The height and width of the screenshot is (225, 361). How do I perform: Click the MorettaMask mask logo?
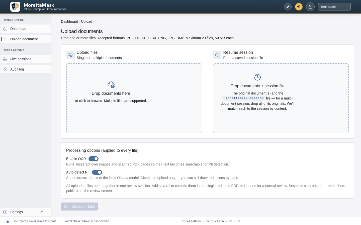15,7
